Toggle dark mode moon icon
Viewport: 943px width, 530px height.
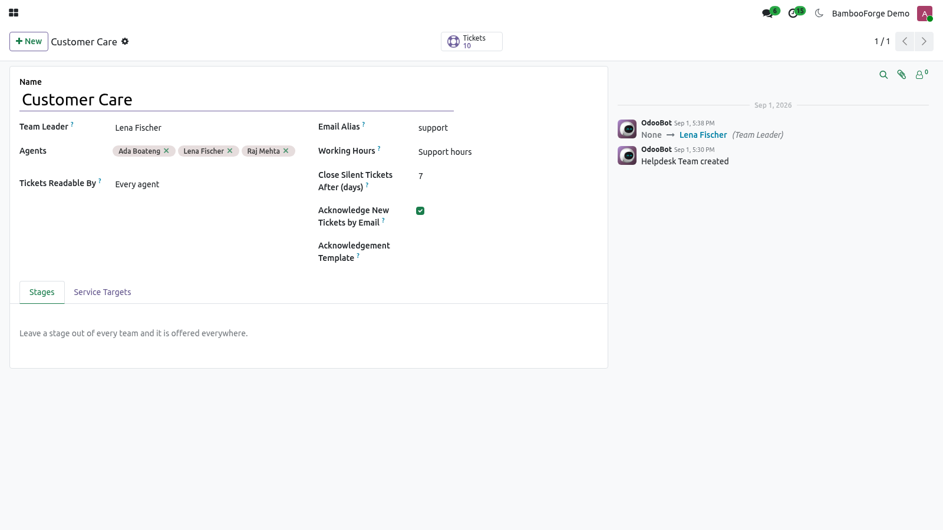(x=819, y=13)
